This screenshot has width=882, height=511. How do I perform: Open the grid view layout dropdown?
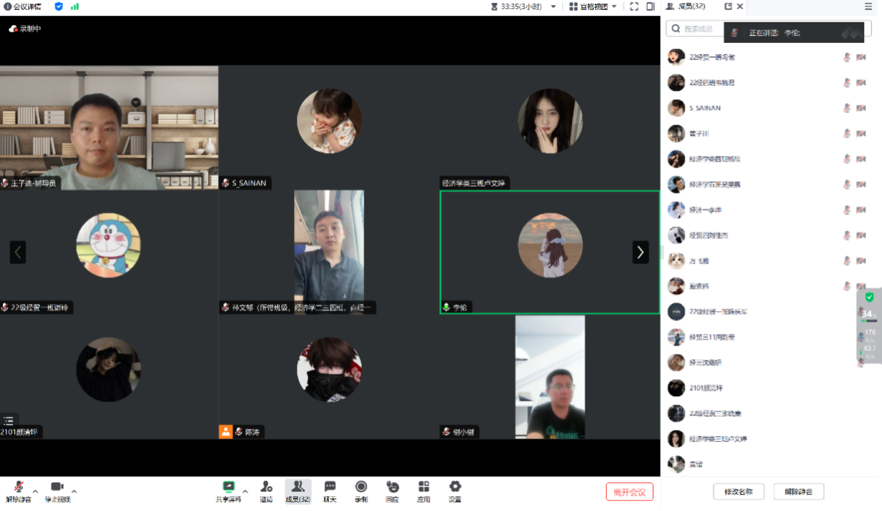click(593, 6)
